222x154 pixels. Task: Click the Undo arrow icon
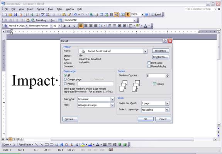[75, 15]
